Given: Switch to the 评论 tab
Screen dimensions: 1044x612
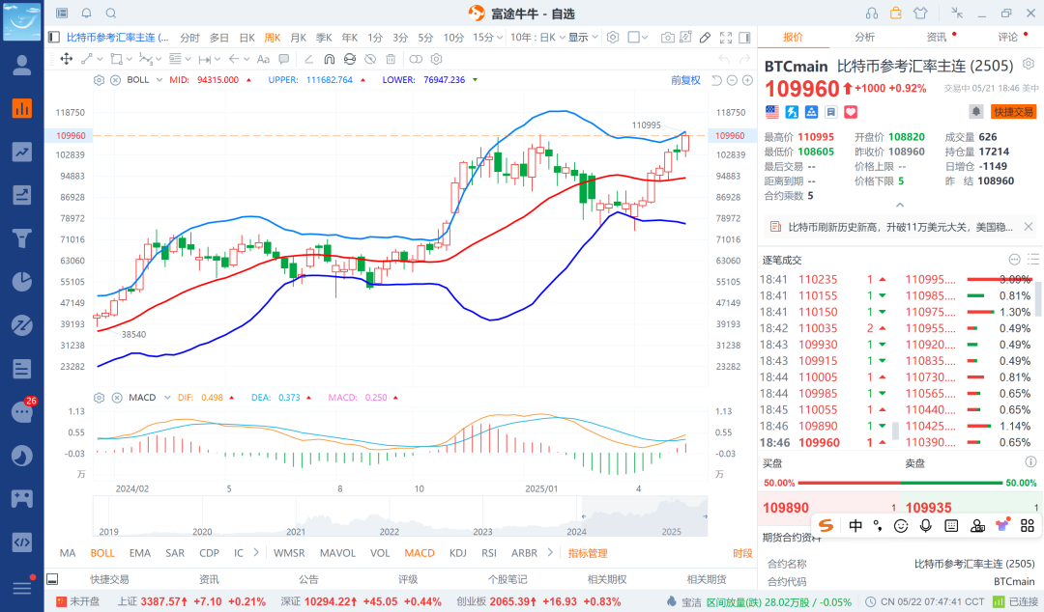Looking at the screenshot, I should point(1007,38).
